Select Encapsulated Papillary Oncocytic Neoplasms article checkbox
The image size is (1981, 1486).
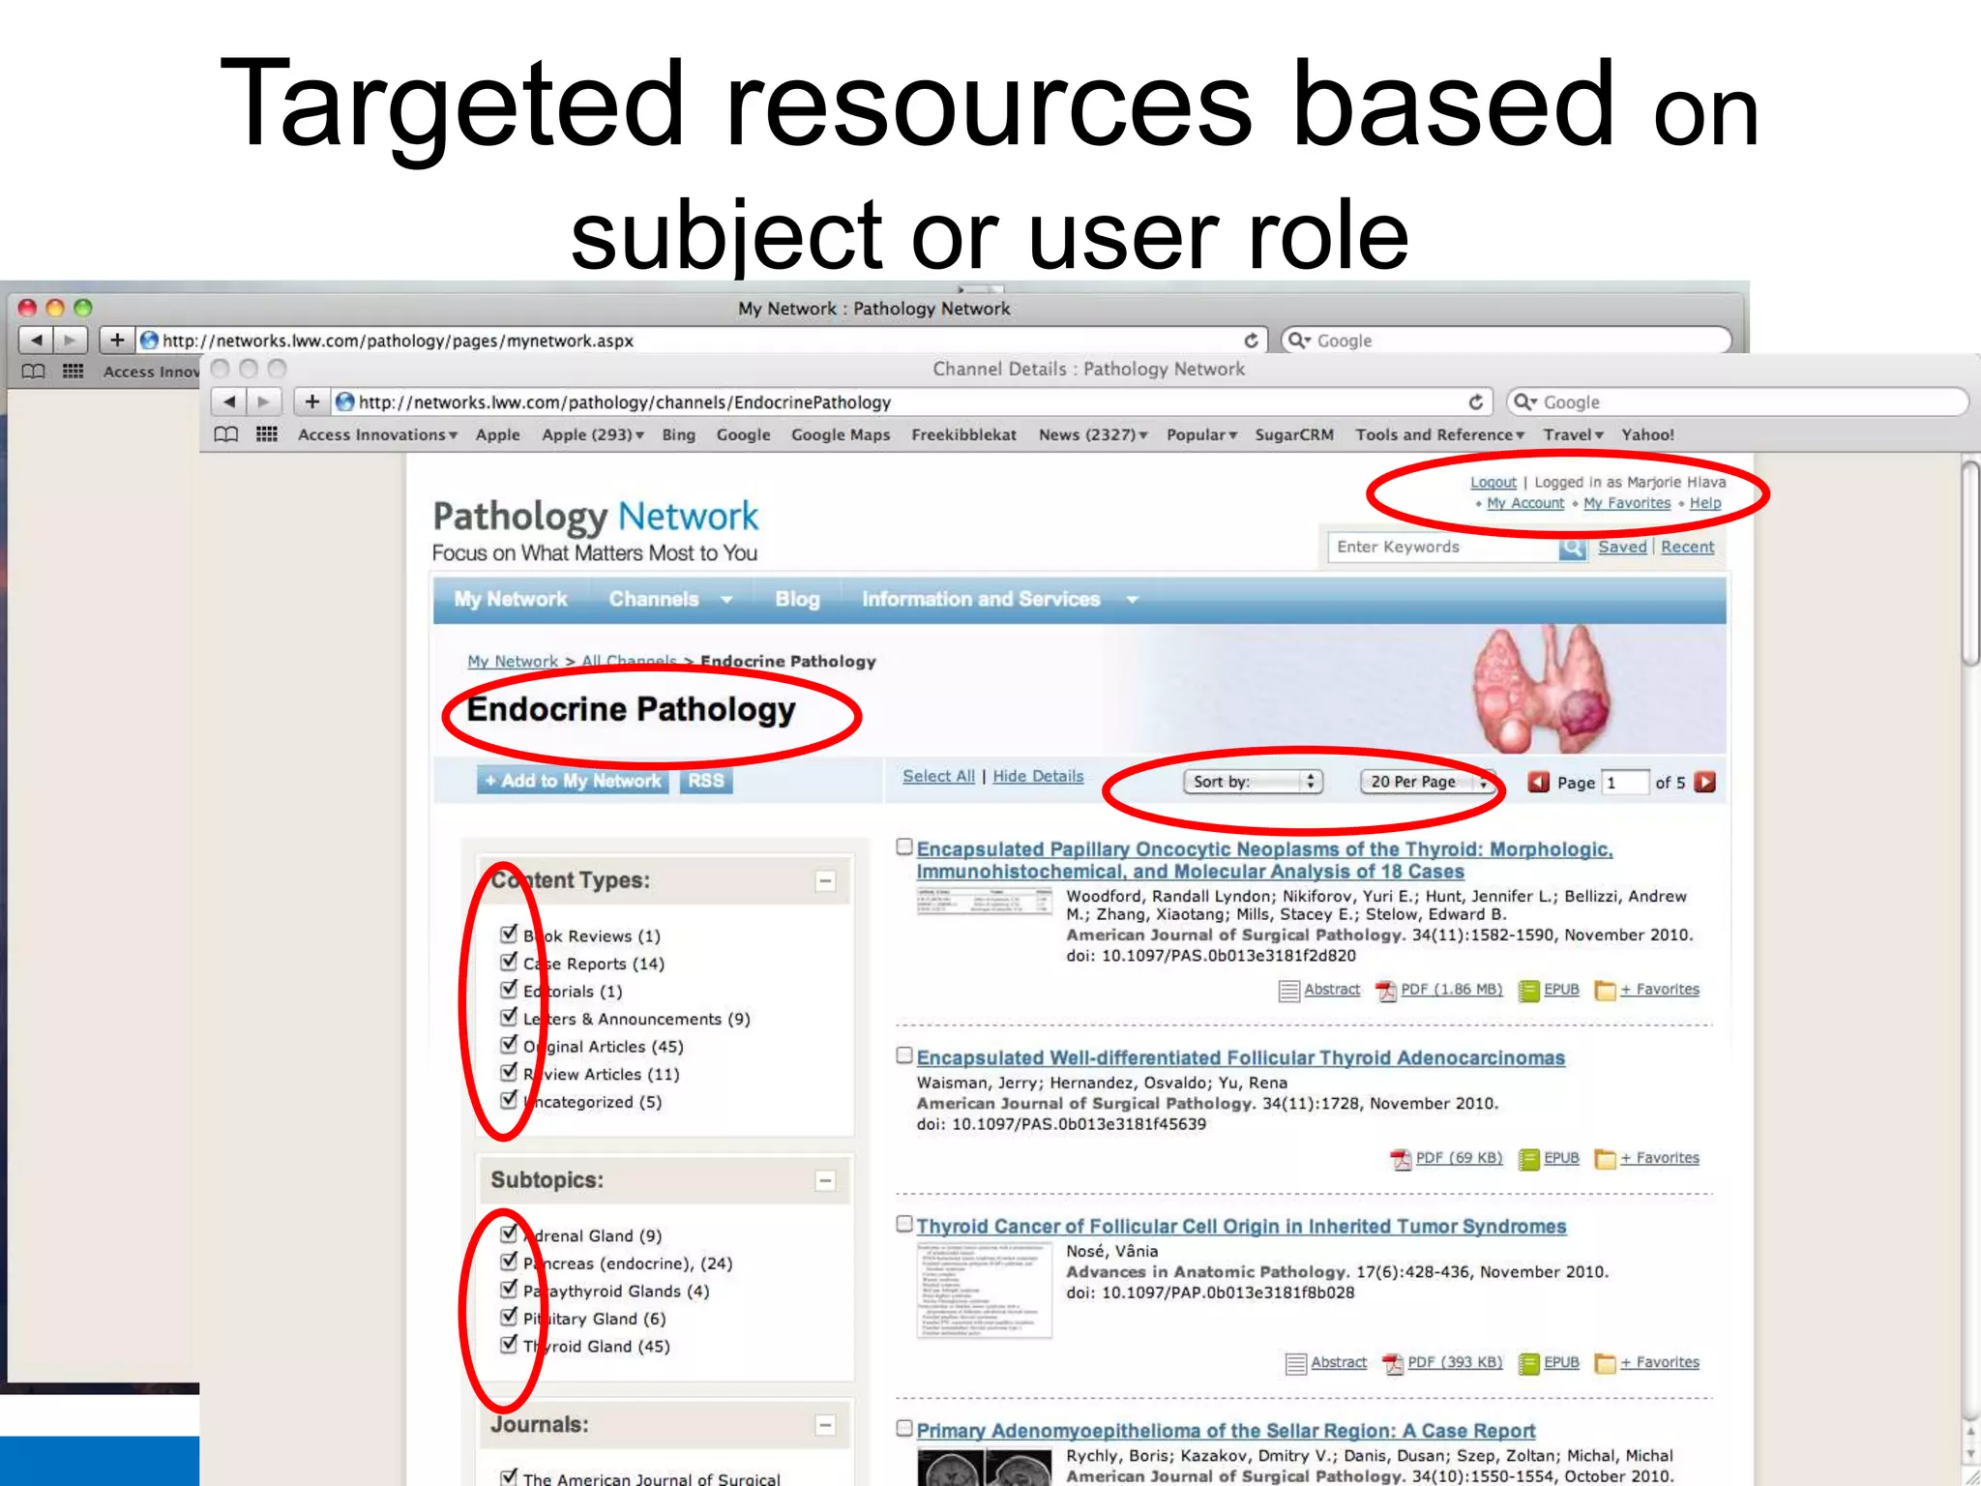click(x=904, y=847)
